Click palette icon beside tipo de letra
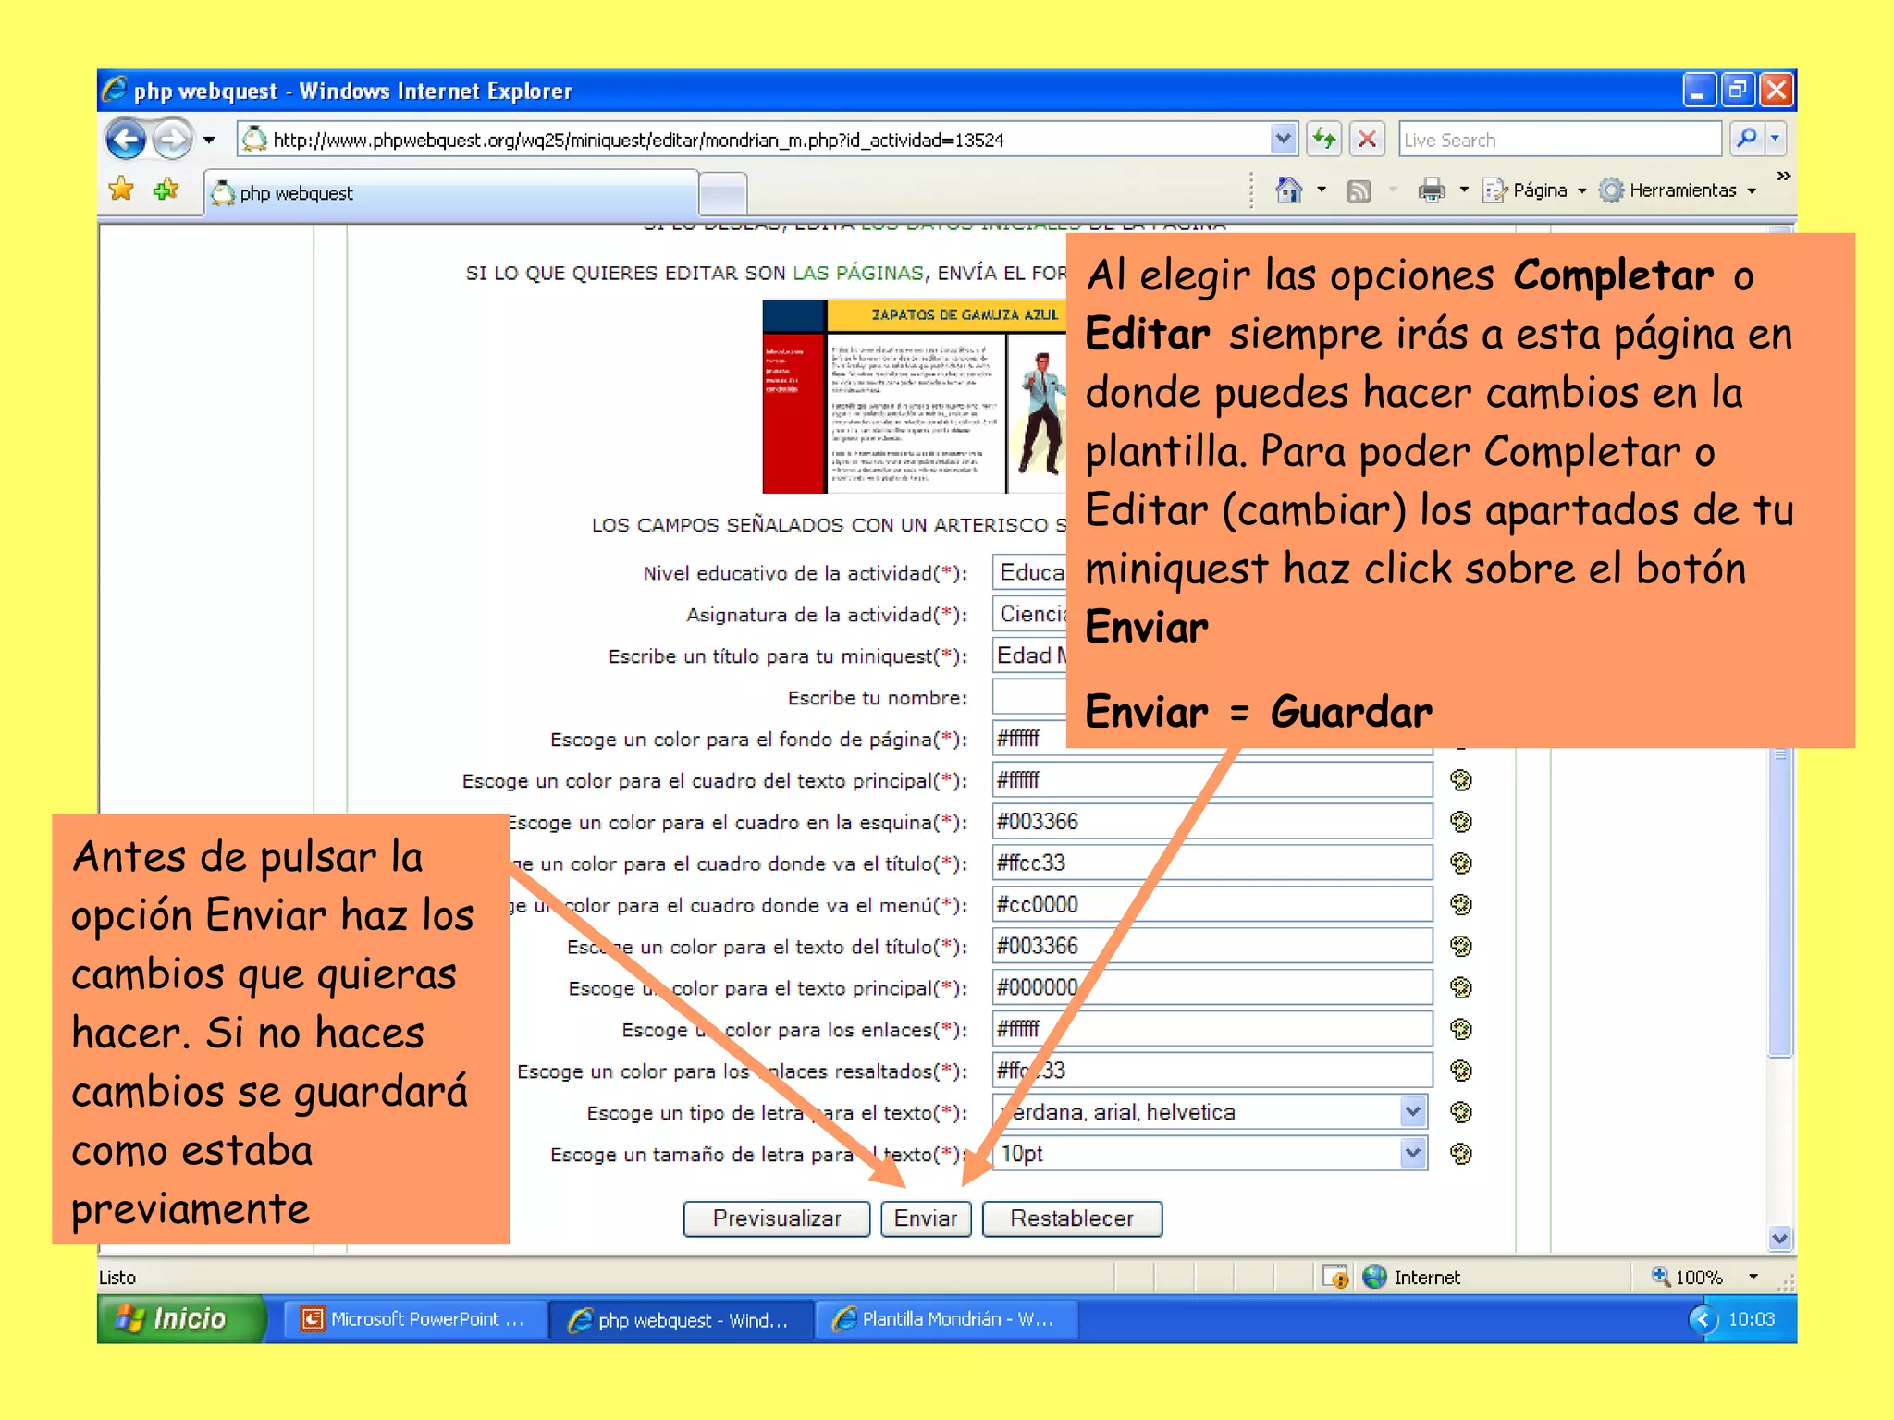The image size is (1894, 1420). click(x=1461, y=1112)
